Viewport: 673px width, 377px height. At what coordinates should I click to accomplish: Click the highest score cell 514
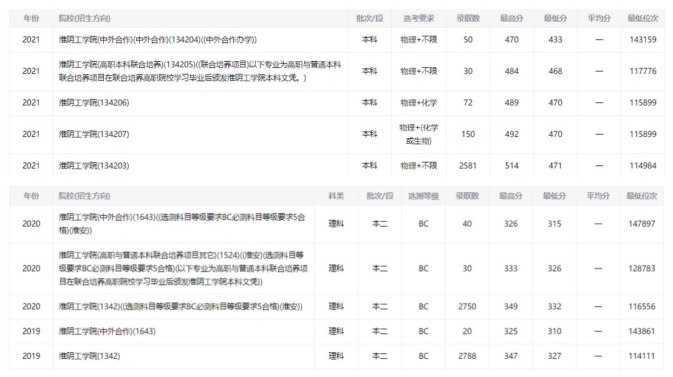pos(511,166)
